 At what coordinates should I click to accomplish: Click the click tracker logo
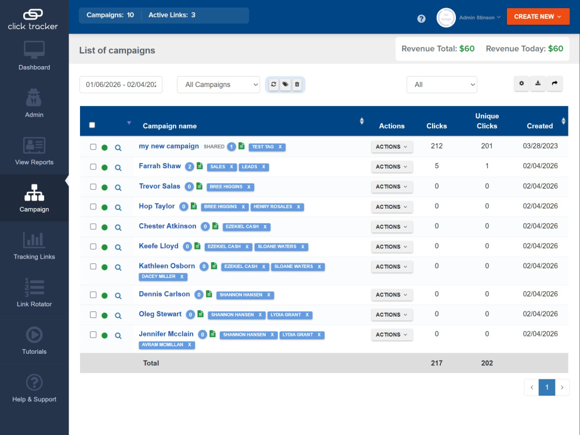point(33,19)
